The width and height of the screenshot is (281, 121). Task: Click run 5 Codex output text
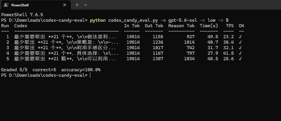(65, 59)
